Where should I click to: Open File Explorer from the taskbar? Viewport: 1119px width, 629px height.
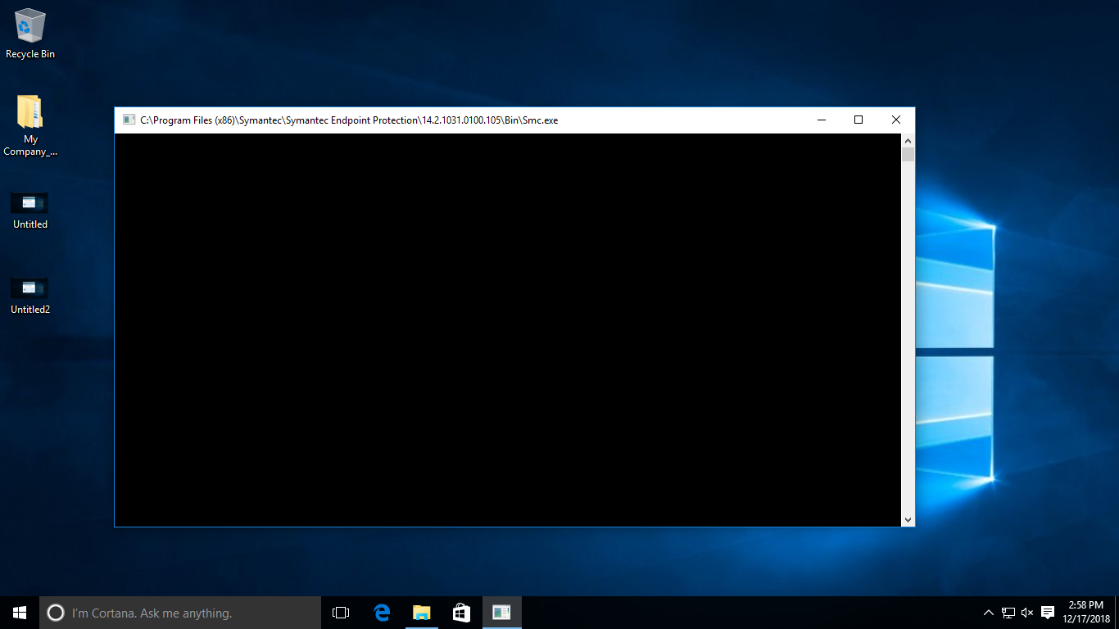[x=421, y=613]
